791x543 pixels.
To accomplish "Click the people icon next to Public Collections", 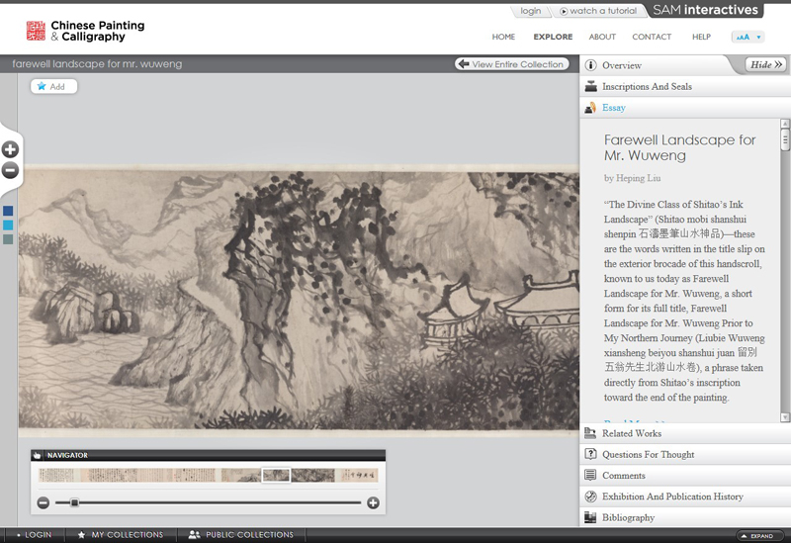I will coord(194,534).
